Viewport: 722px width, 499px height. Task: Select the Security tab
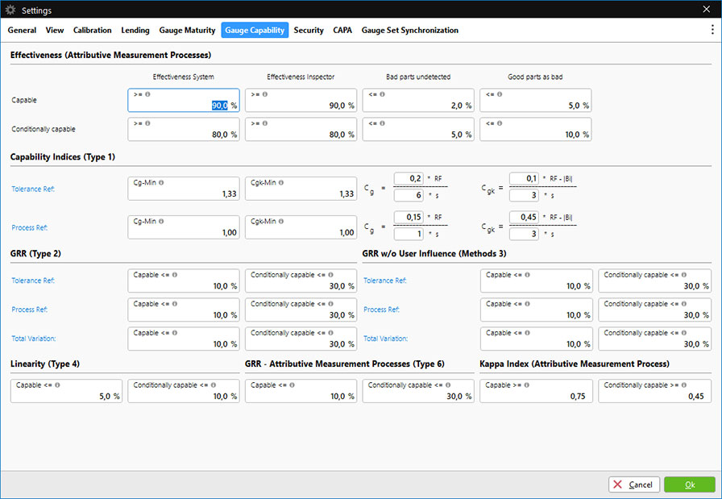(x=309, y=30)
